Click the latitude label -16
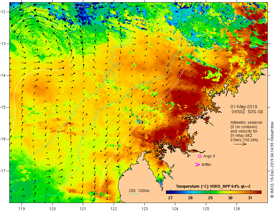The width and height of the screenshot is (274, 212). click(3, 139)
